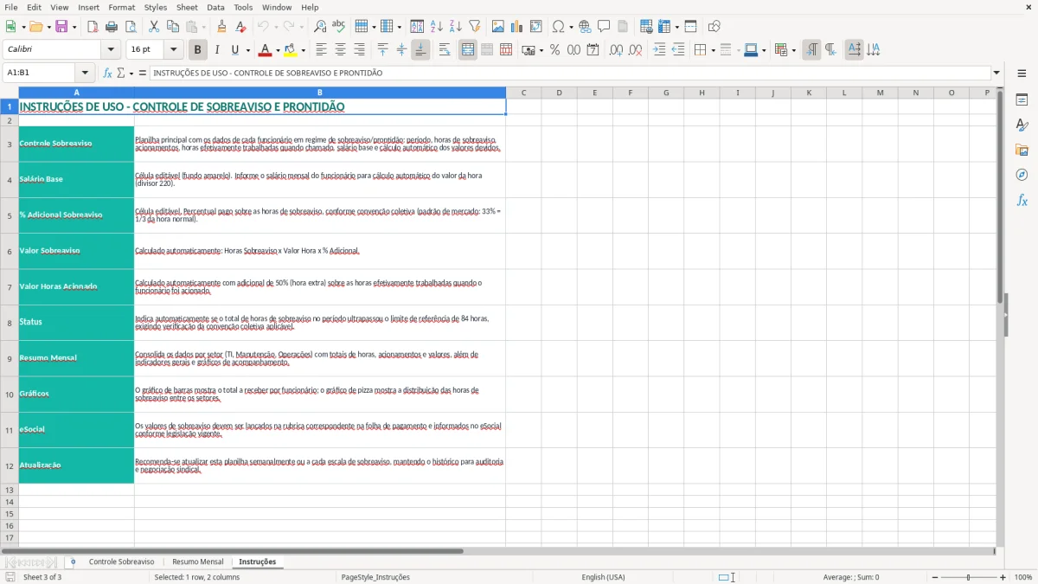Viewport: 1038px width, 584px height.
Task: Open the Sheet menu
Action: click(x=187, y=7)
